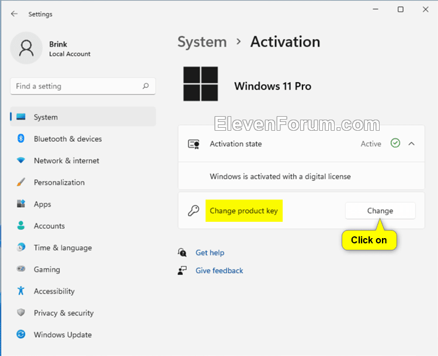
Task: Maximize the Settings window
Action: click(x=401, y=9)
